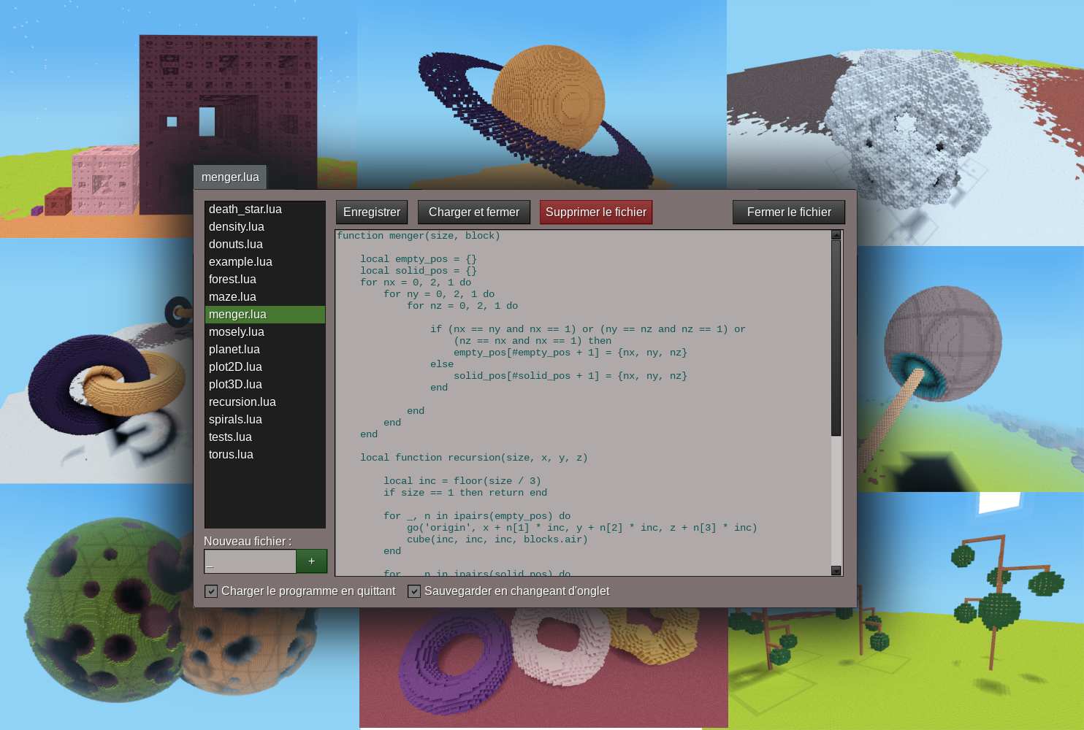Click 'Fermer le fichier'

788,212
